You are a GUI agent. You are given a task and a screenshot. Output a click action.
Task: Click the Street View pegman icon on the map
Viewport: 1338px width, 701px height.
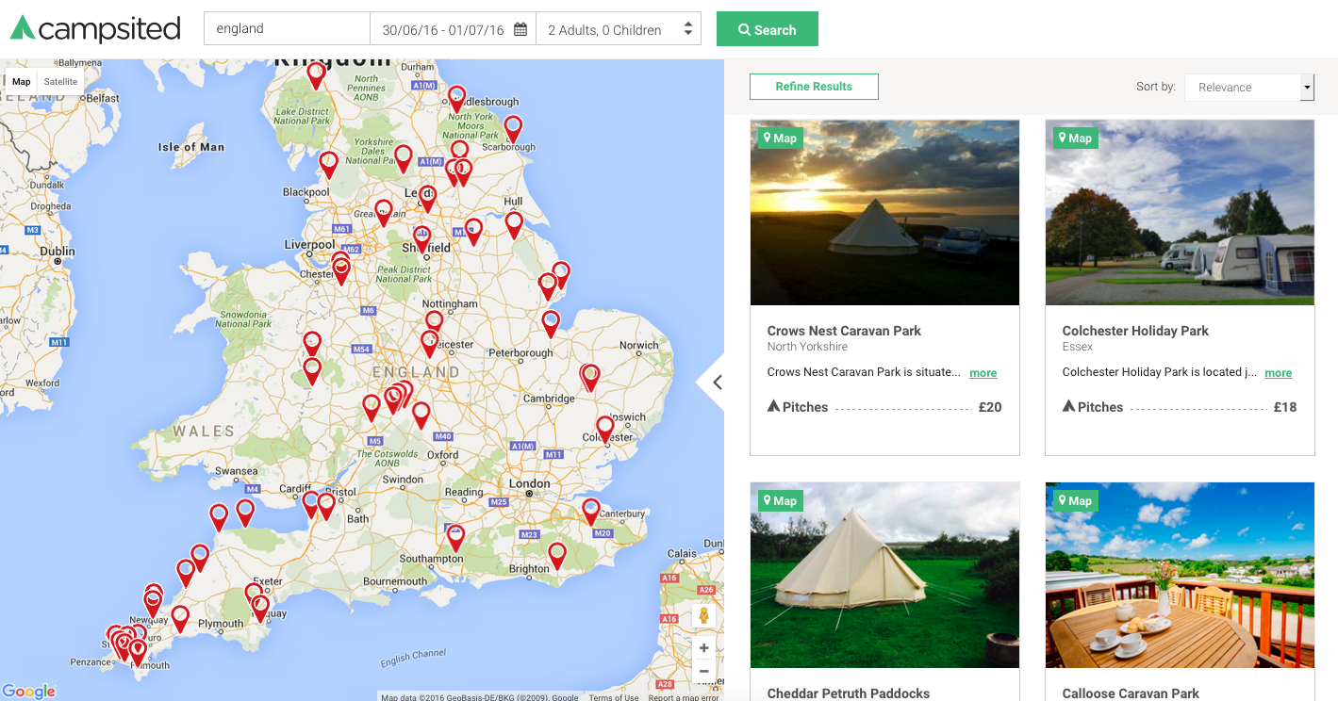pyautogui.click(x=703, y=613)
